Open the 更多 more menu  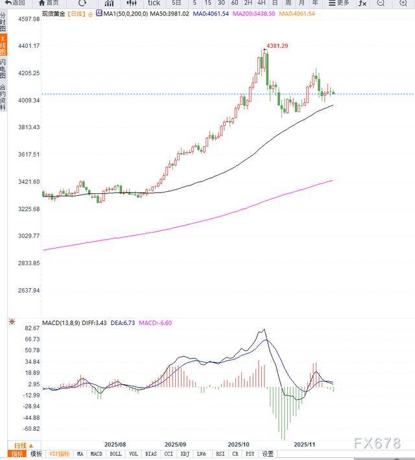coord(338,3)
